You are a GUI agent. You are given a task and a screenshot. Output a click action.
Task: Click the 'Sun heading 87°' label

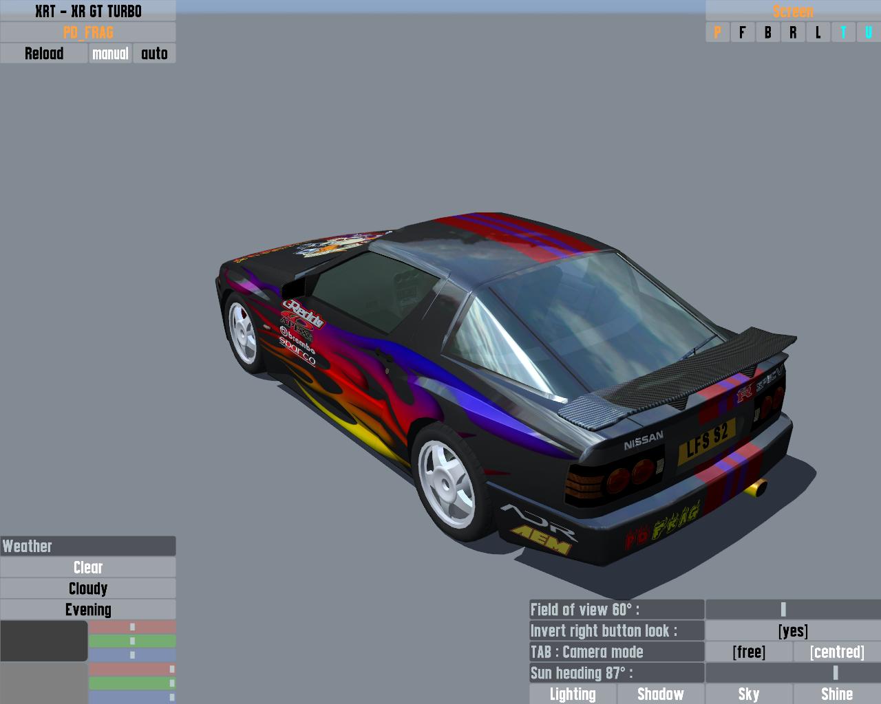click(x=617, y=673)
